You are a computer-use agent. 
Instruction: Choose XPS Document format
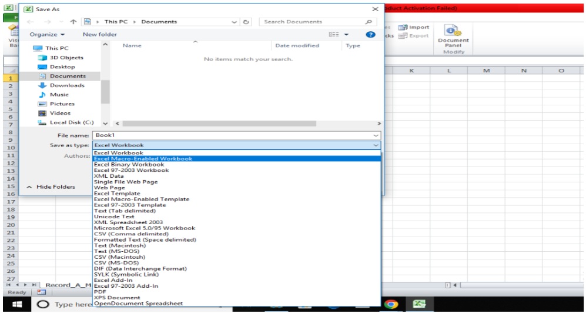point(236,298)
